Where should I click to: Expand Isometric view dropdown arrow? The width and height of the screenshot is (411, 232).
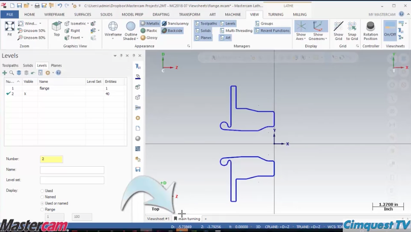pos(88,24)
